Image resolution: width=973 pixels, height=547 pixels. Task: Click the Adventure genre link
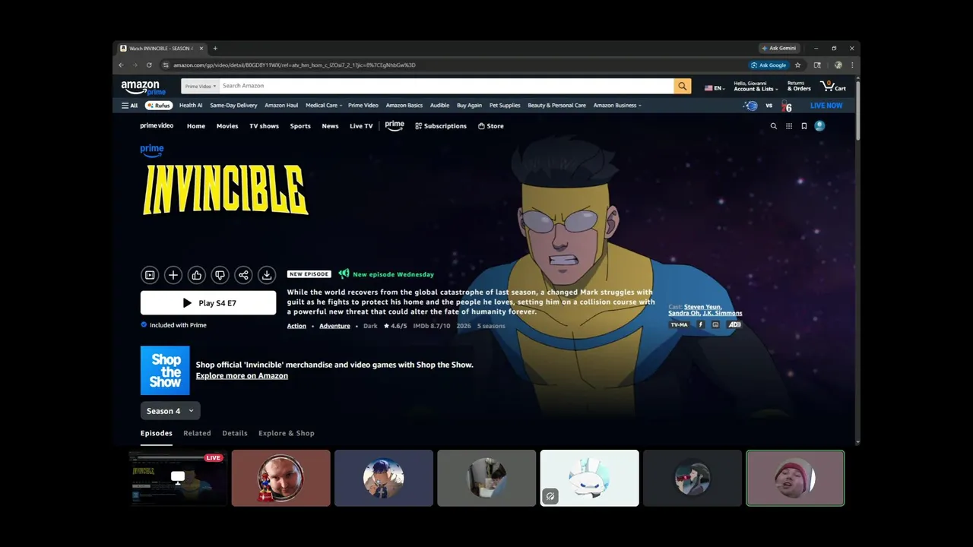tap(334, 326)
